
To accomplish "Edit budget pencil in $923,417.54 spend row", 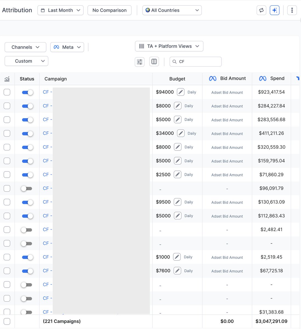I will point(180,92).
